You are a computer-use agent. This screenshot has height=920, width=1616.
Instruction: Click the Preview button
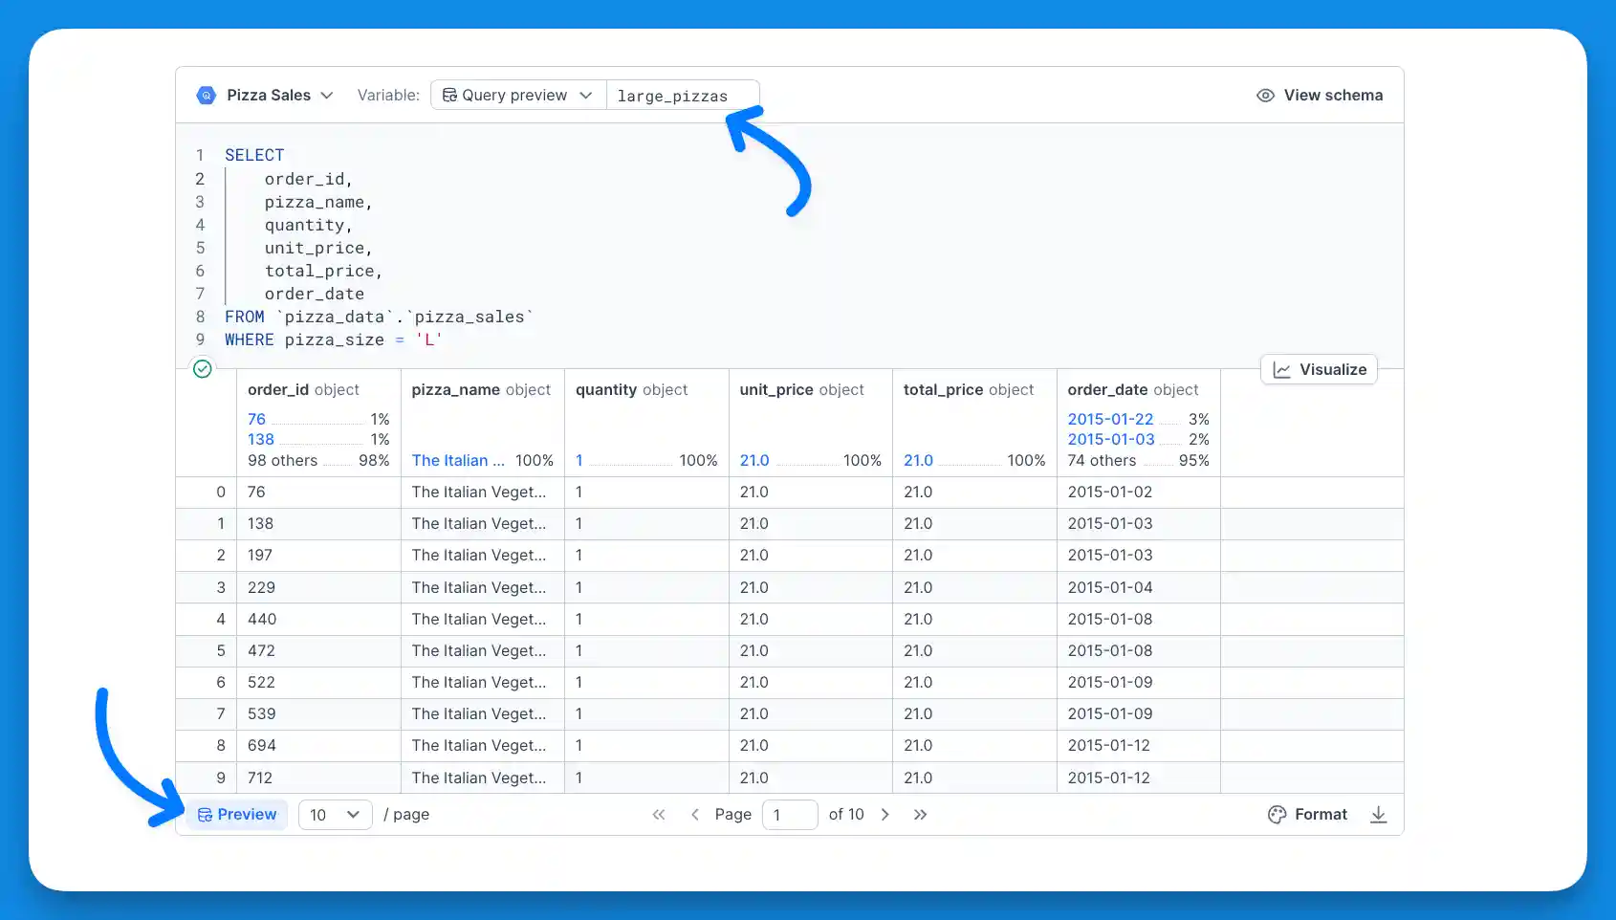pos(236,814)
